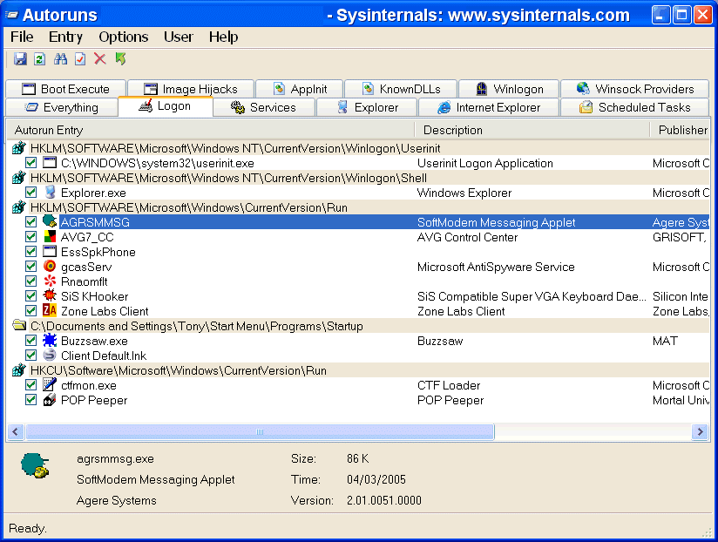This screenshot has width=718, height=542.
Task: Click the red X Delete toolbar icon
Action: coord(100,58)
